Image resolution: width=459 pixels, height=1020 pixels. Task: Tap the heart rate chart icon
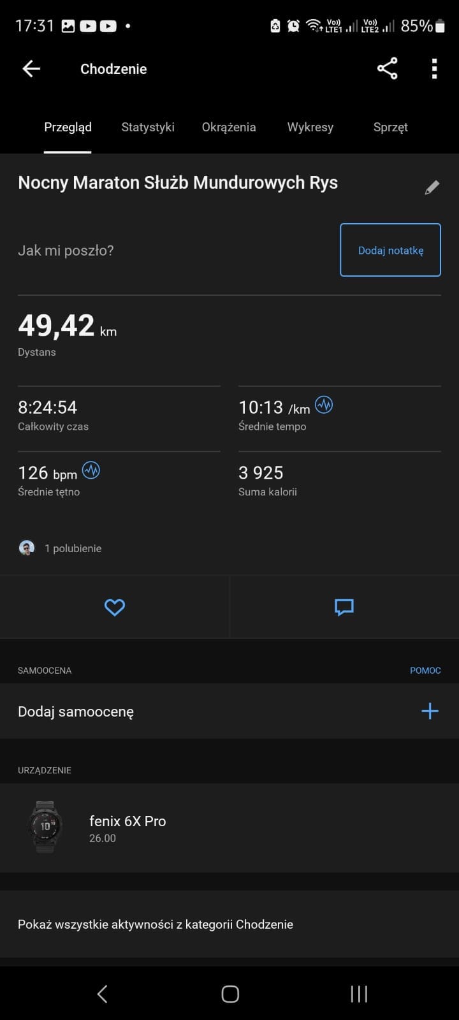coord(91,471)
